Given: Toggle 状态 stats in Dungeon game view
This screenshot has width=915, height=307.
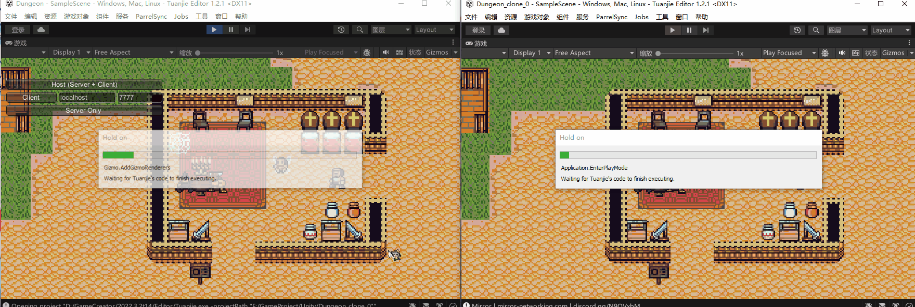Looking at the screenshot, I should click(415, 52).
